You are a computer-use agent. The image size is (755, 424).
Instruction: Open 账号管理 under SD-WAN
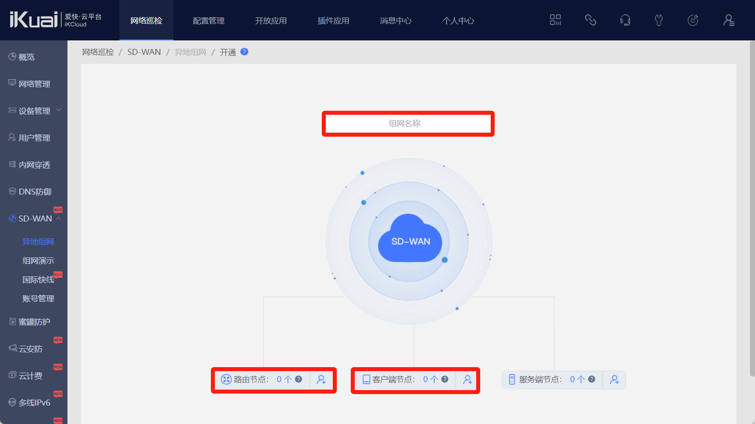[38, 298]
